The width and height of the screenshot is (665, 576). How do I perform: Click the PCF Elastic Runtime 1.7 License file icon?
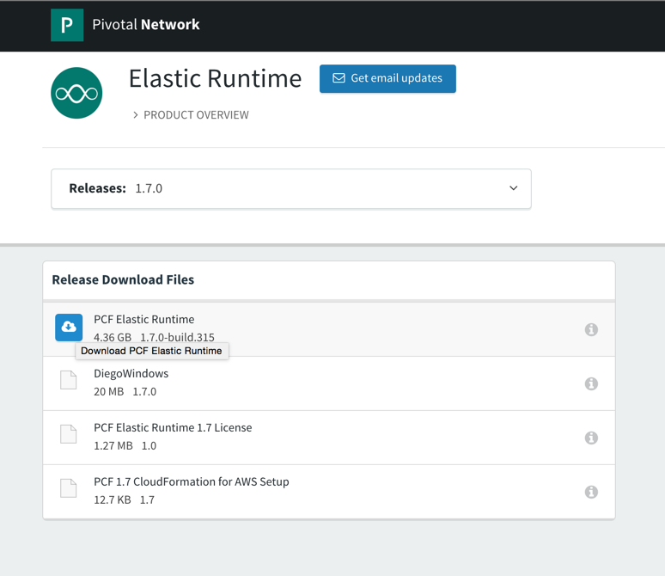coord(69,435)
